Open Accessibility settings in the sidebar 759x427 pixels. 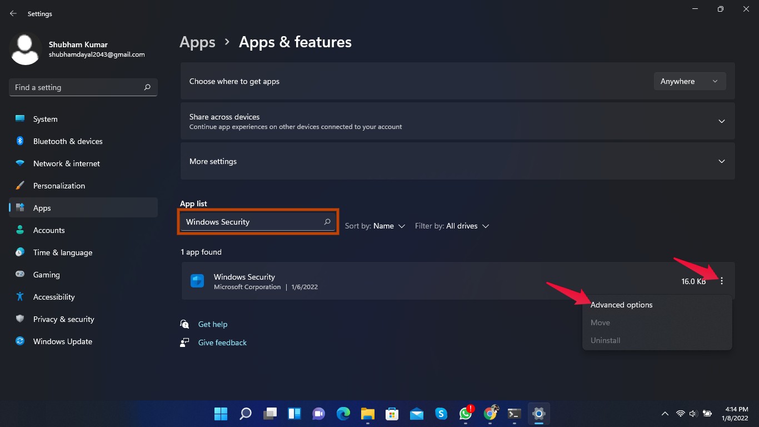[83, 297]
